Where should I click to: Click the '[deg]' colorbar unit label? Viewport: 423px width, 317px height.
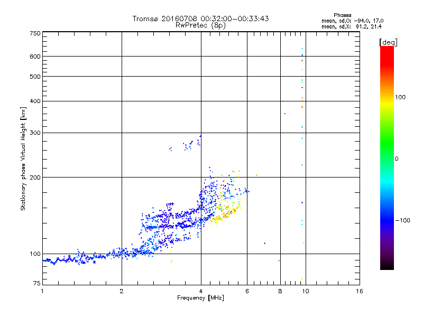(x=388, y=43)
